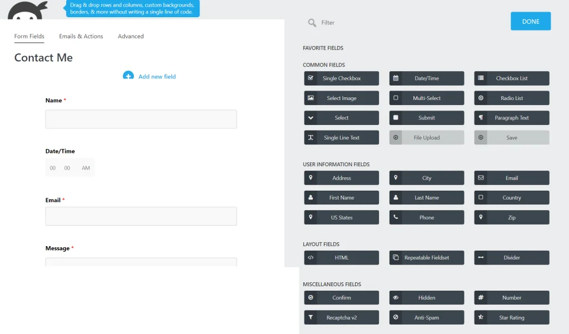Add the Single Checkbox field

[341, 78]
